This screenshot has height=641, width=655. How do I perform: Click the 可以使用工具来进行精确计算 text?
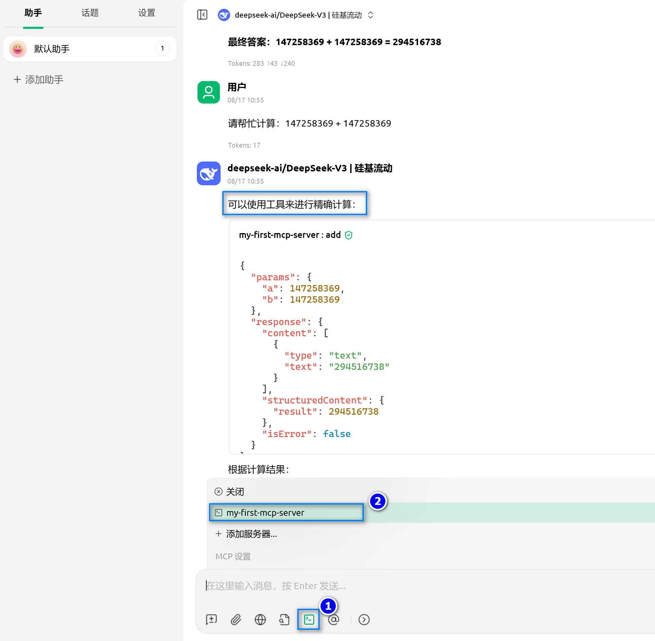[x=292, y=204]
